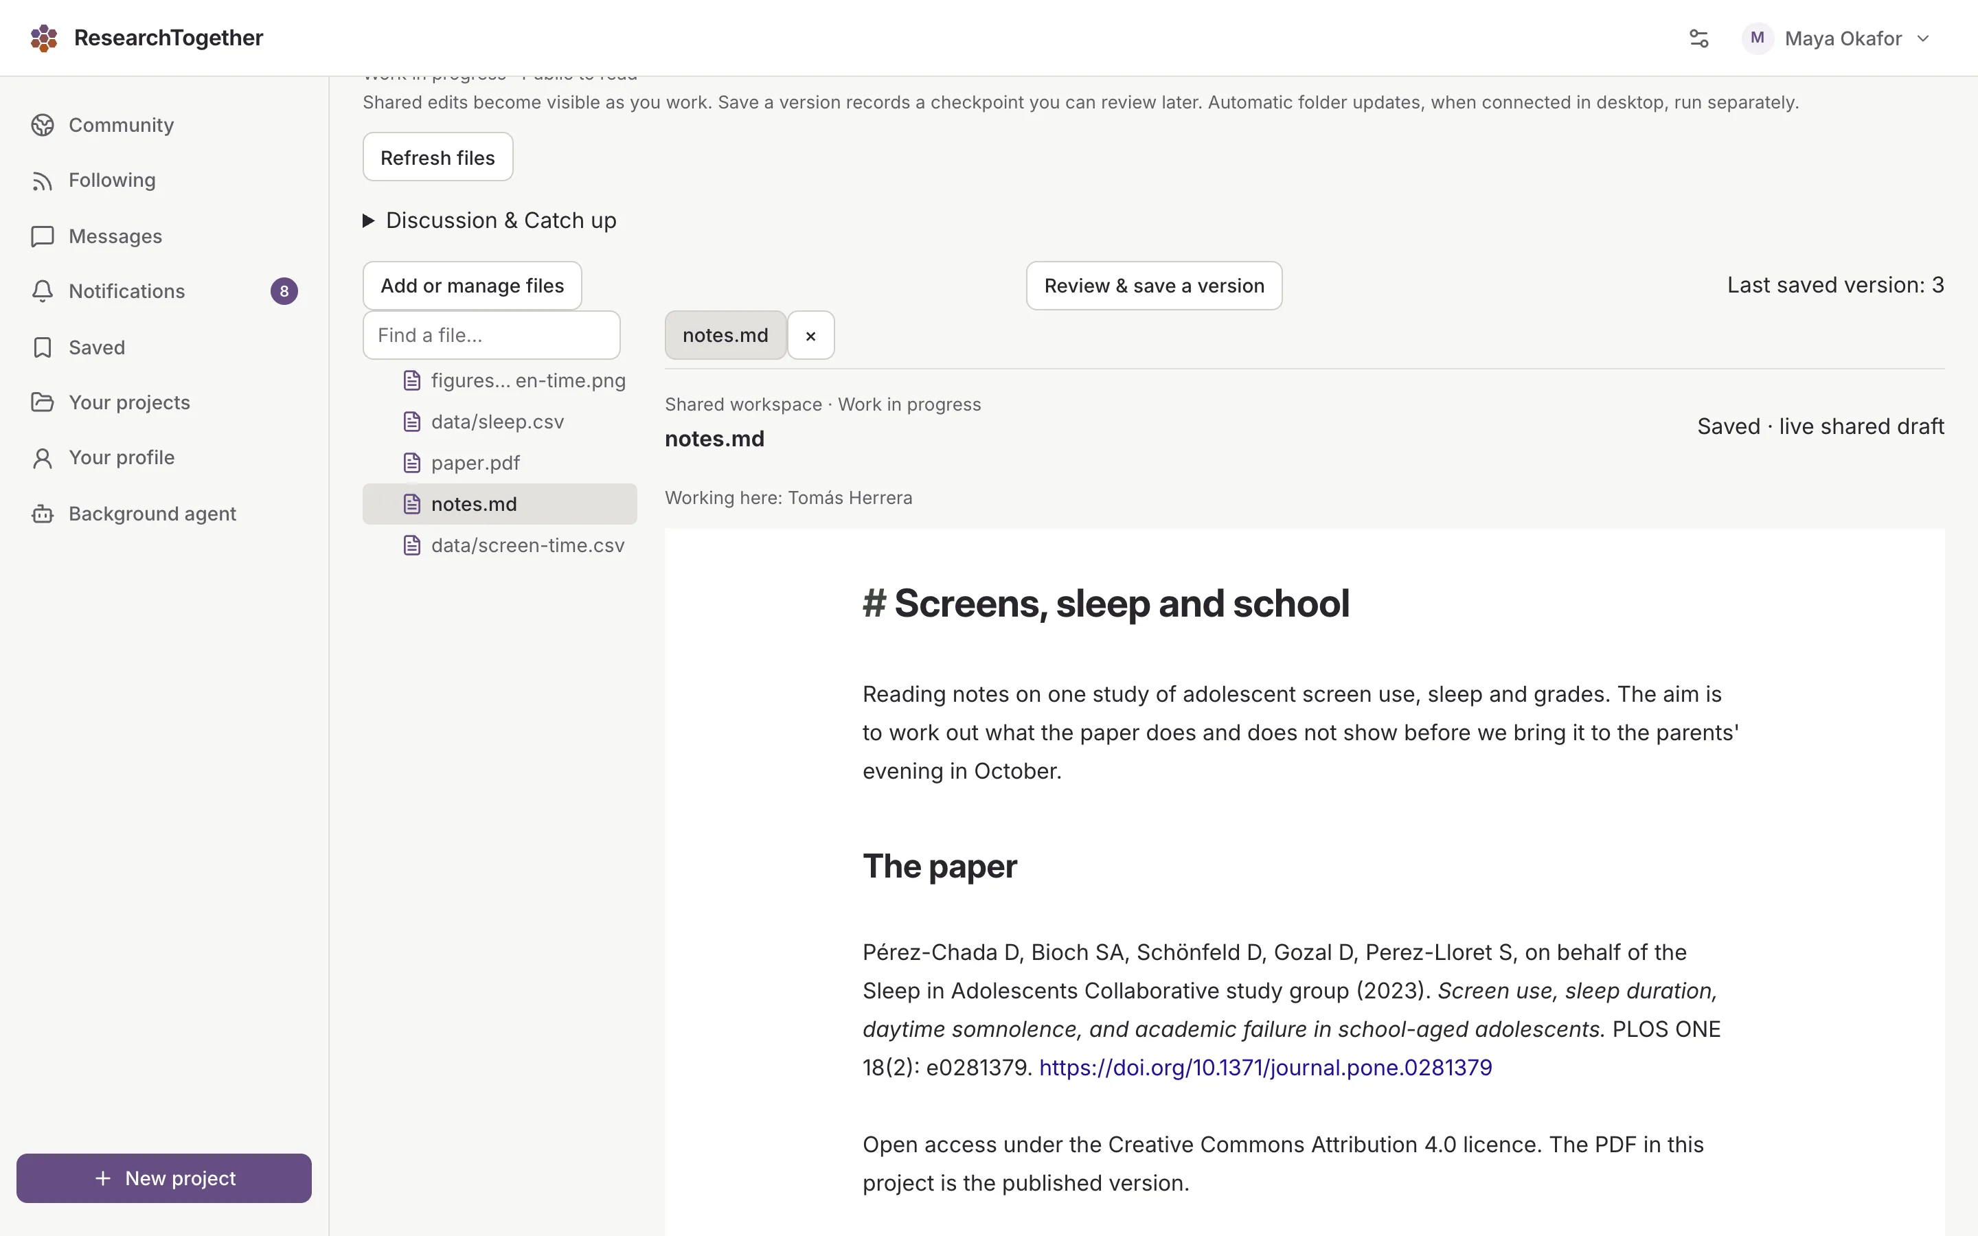This screenshot has width=1978, height=1236.
Task: Click the Notifications bell icon
Action: tap(43, 291)
